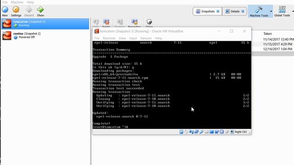294x165 pixels.
Task: Open Help menu in tomcatvm VM window
Action: [158, 38]
